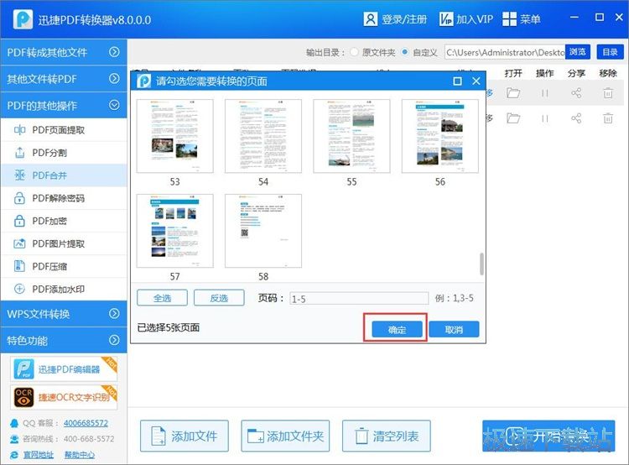Image resolution: width=629 pixels, height=465 pixels.
Task: Click the page-selection dialog scrollbar handle
Action: coord(481,264)
